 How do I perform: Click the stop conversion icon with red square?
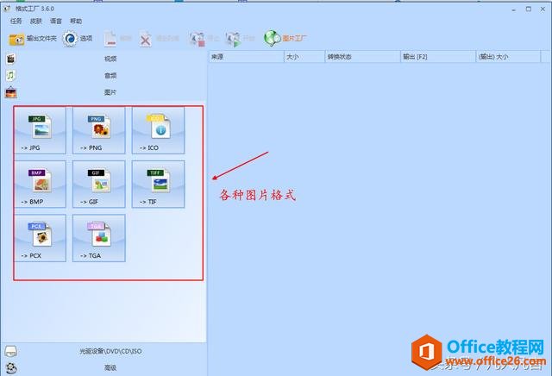(x=197, y=39)
